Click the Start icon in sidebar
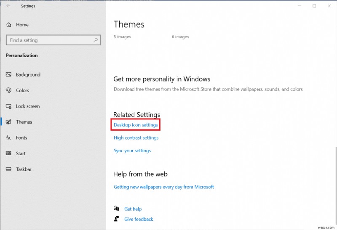Viewport: 337px width, 230px height. pyautogui.click(x=8, y=153)
